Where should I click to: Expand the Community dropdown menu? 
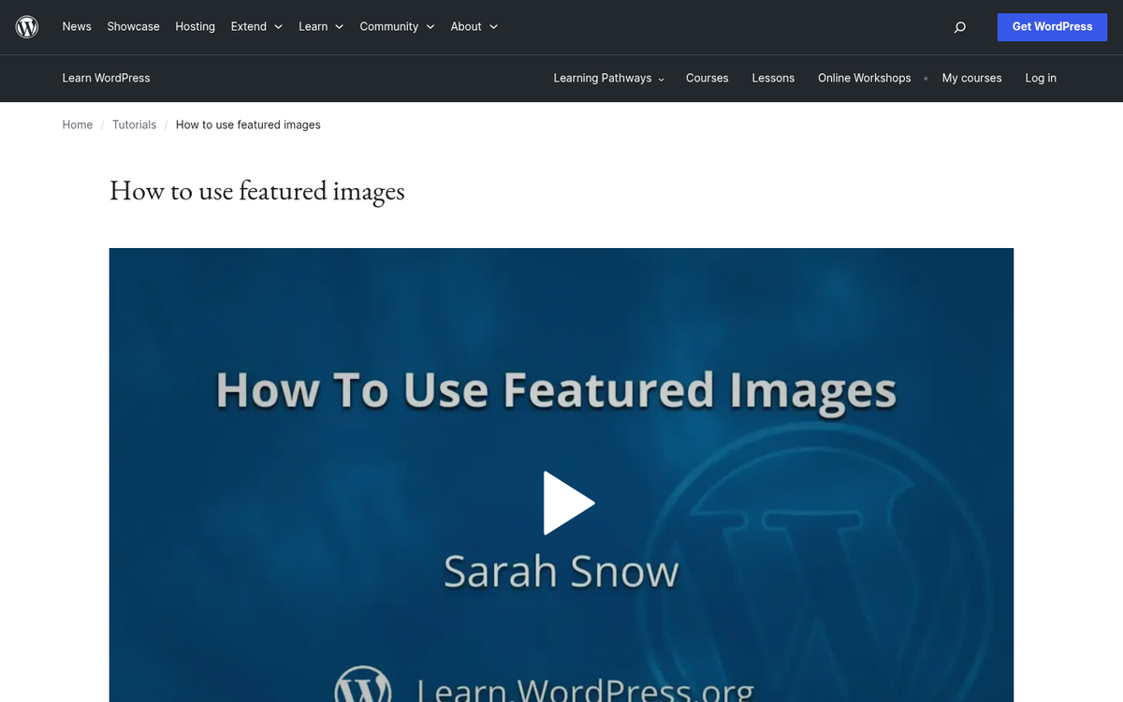coord(396,26)
